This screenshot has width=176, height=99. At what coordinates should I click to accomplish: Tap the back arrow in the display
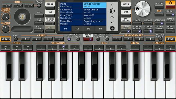click(112, 5)
